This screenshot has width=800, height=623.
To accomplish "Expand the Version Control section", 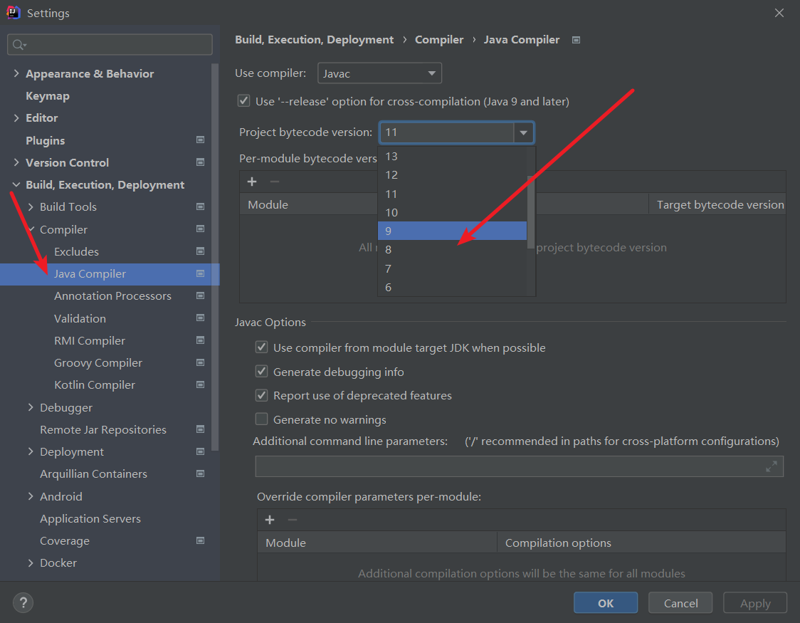I will point(16,162).
